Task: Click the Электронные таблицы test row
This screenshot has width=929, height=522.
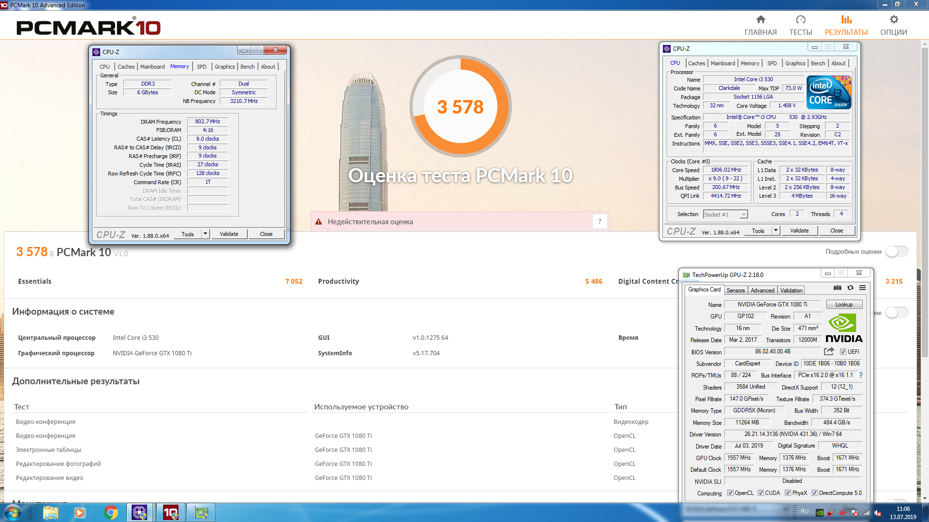Action: click(48, 449)
